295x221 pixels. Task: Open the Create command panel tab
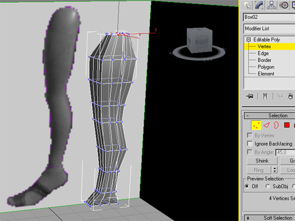pyautogui.click(x=247, y=5)
